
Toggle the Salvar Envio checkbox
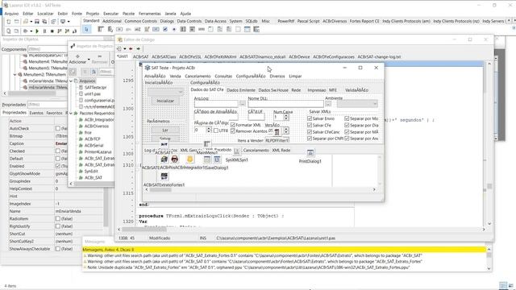(310, 118)
